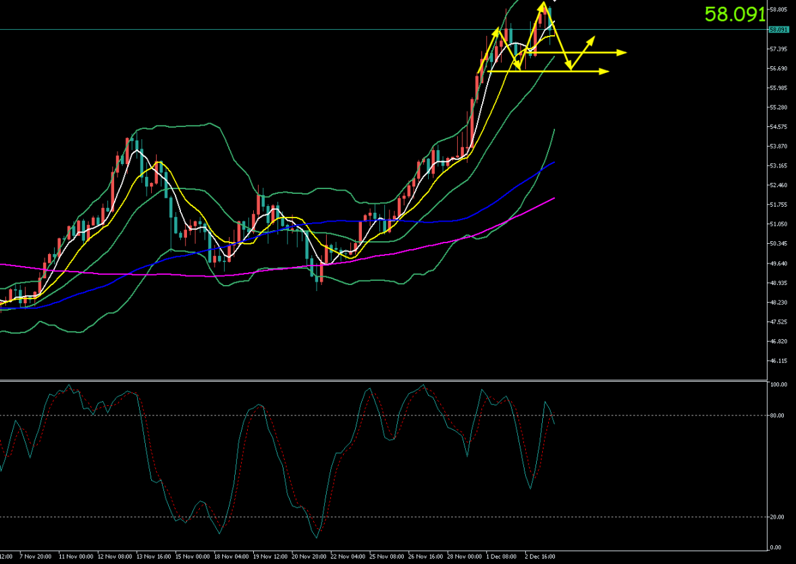This screenshot has height=564, width=796.
Task: Click the 20.00 level label in stochastic panel
Action: tap(777, 517)
